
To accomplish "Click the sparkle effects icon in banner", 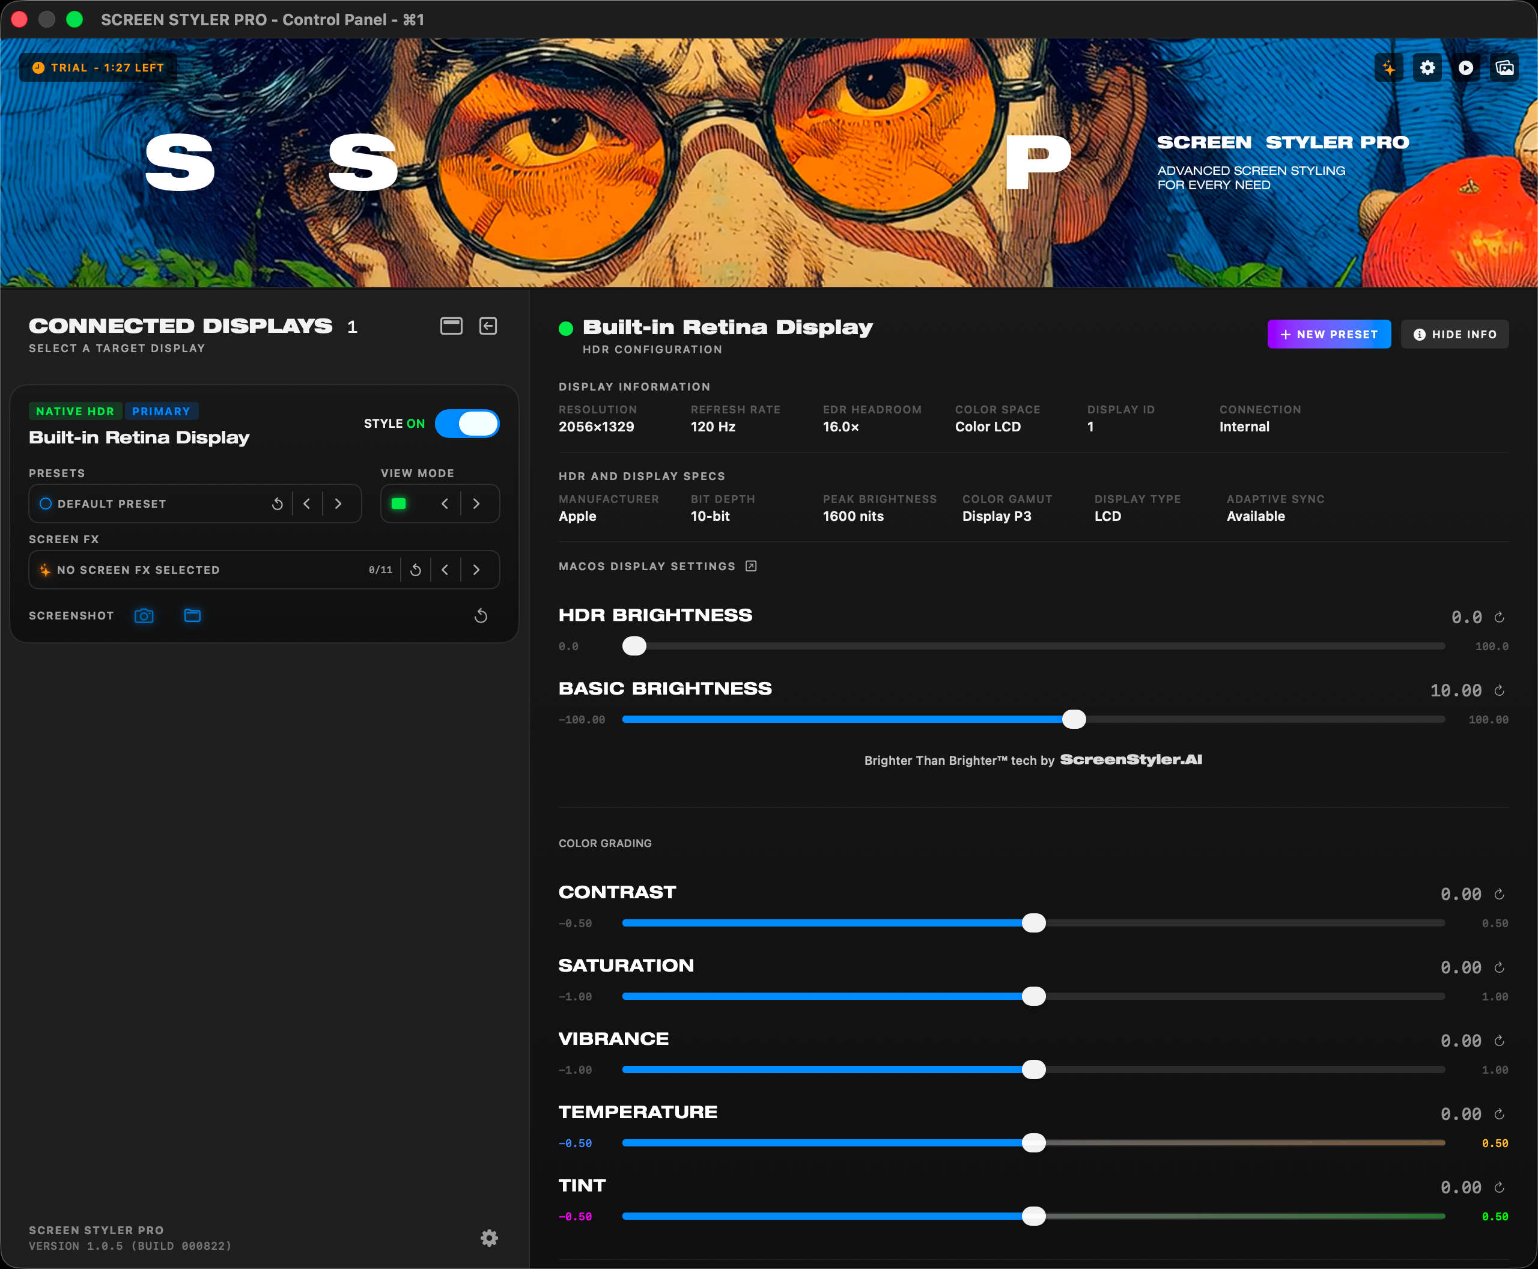I will pyautogui.click(x=1388, y=68).
